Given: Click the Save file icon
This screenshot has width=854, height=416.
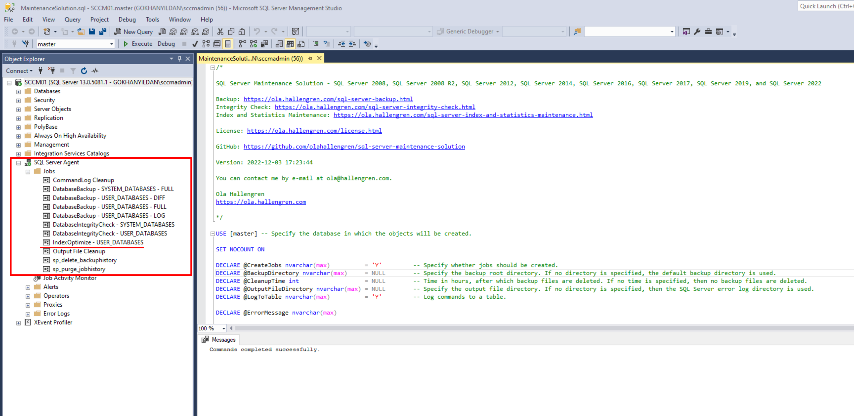Looking at the screenshot, I should (x=92, y=32).
